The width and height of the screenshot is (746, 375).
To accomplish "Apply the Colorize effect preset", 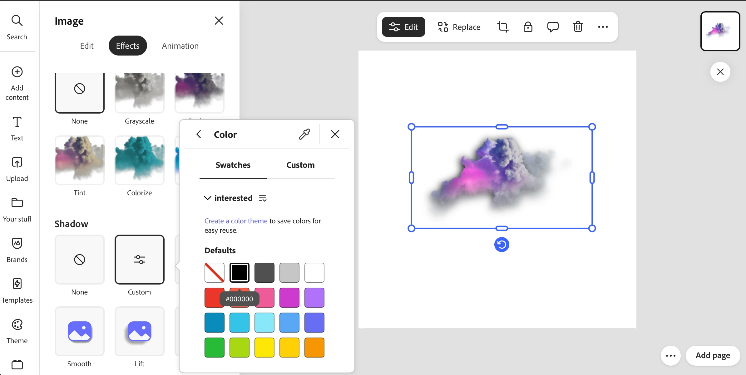I will (139, 160).
